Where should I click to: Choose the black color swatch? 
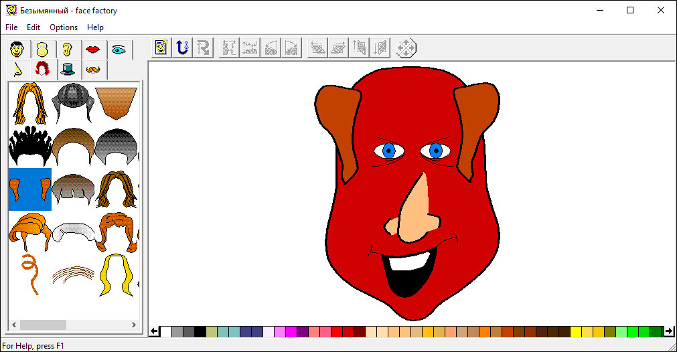pos(200,332)
